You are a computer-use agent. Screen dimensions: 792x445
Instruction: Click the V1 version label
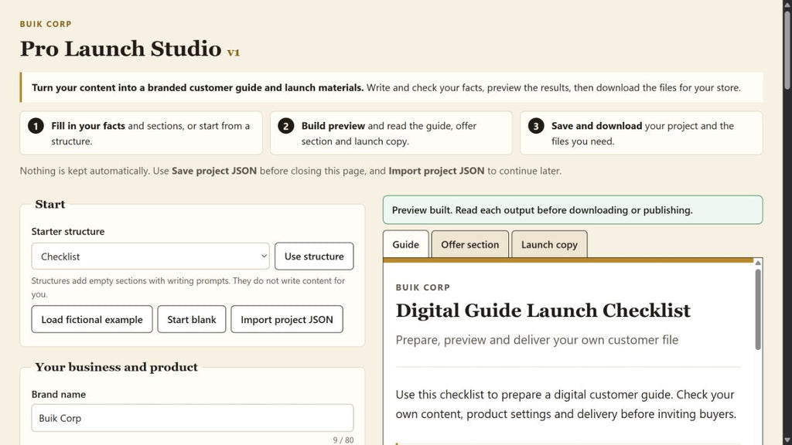234,53
